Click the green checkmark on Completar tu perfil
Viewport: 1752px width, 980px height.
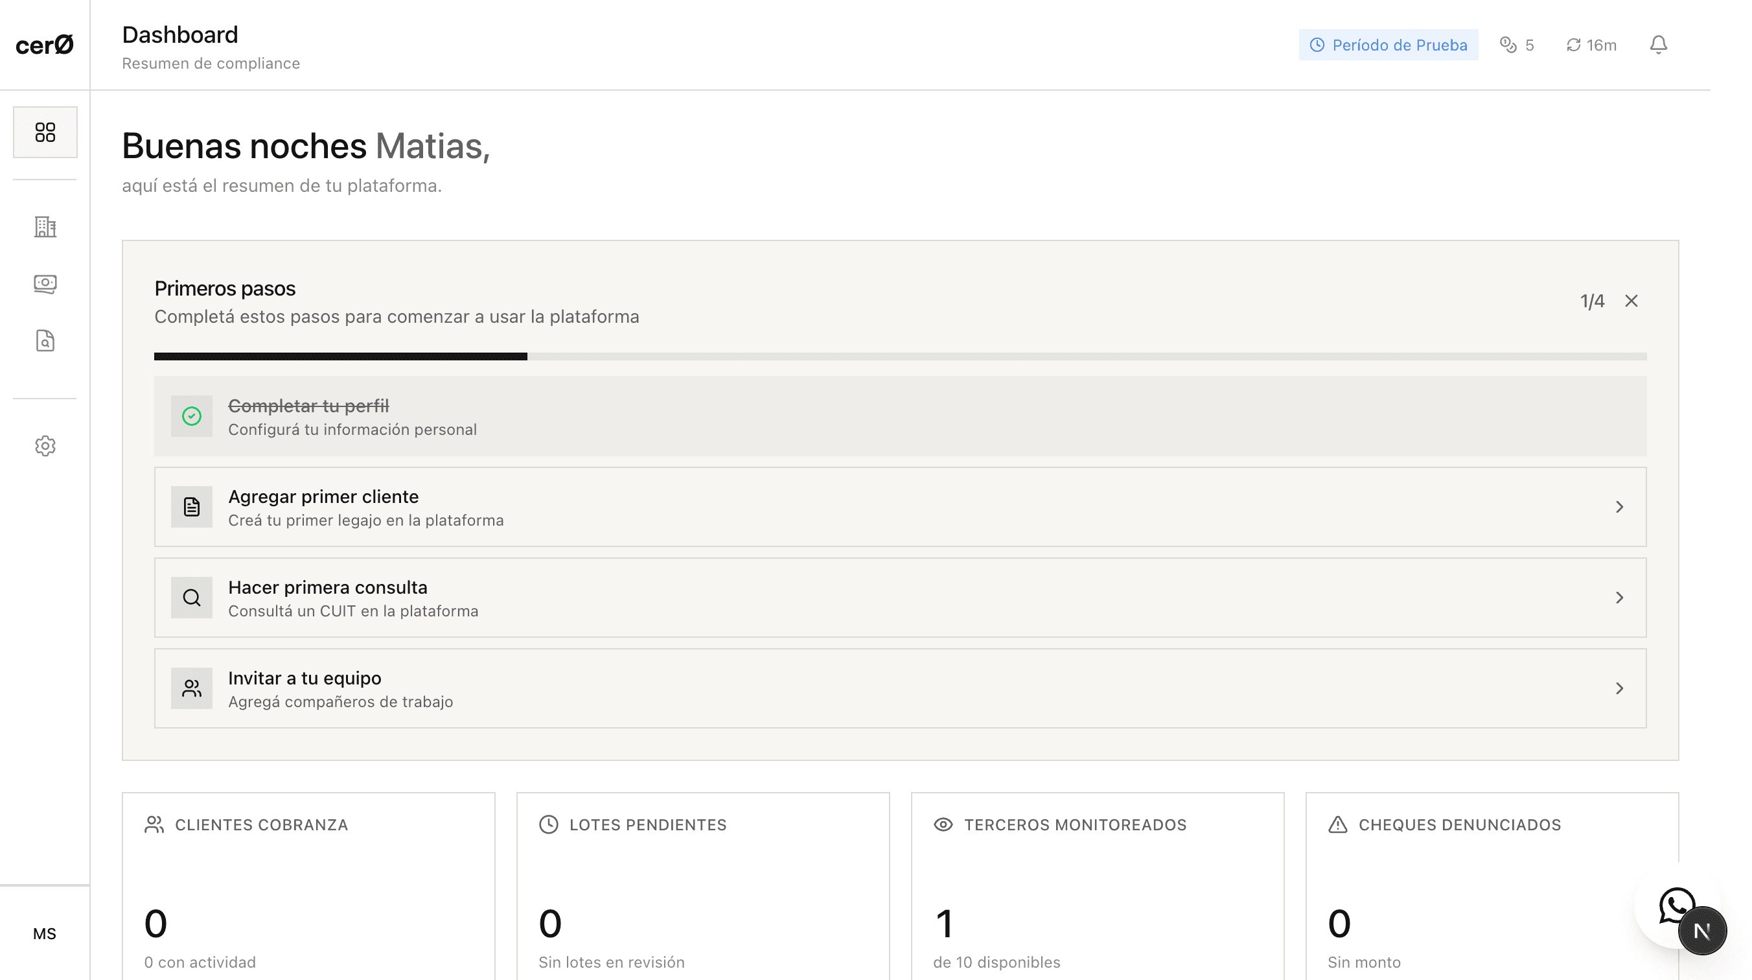click(x=192, y=416)
